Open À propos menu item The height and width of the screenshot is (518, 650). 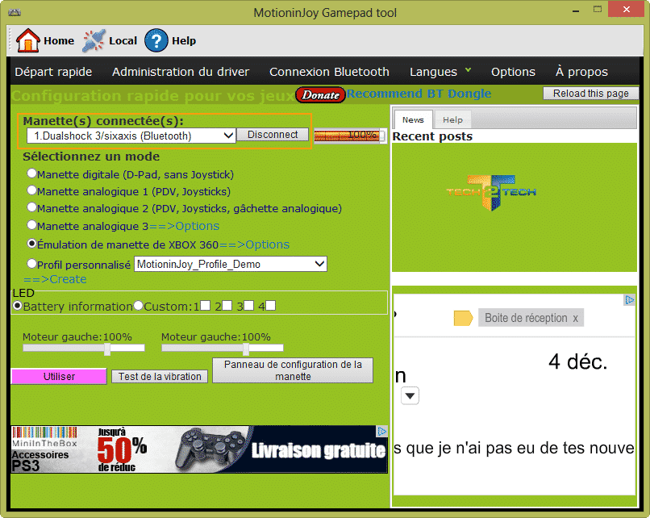point(581,72)
